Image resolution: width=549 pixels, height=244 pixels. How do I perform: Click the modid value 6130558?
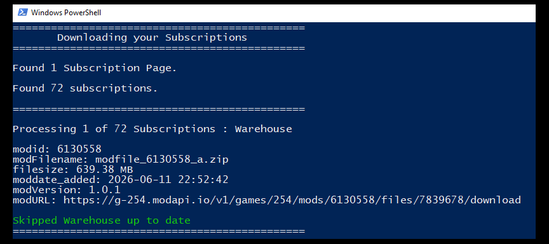(79, 149)
